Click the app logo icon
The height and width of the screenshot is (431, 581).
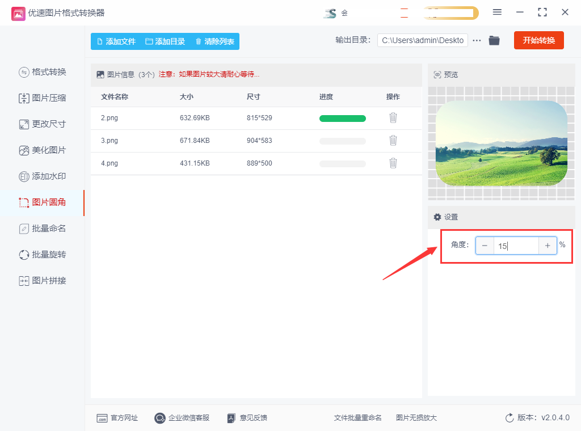[18, 14]
